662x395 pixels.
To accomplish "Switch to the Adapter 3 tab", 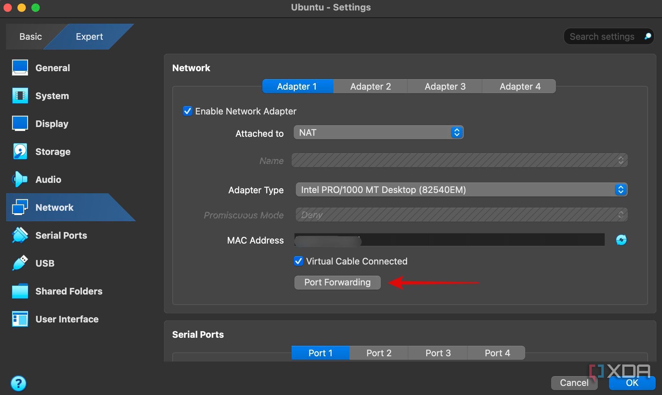I will (x=445, y=86).
